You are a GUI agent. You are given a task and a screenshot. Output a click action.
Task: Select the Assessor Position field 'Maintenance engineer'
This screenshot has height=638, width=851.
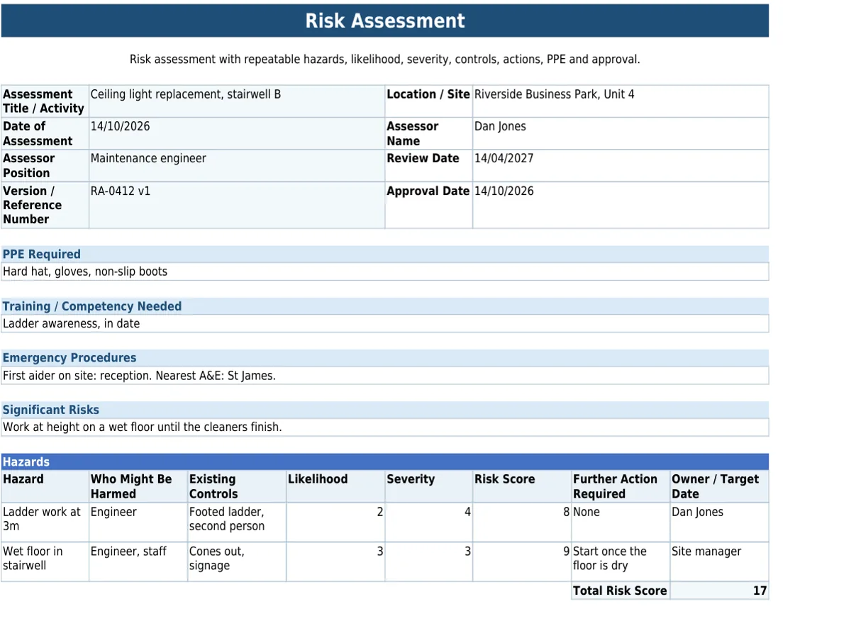pyautogui.click(x=237, y=166)
